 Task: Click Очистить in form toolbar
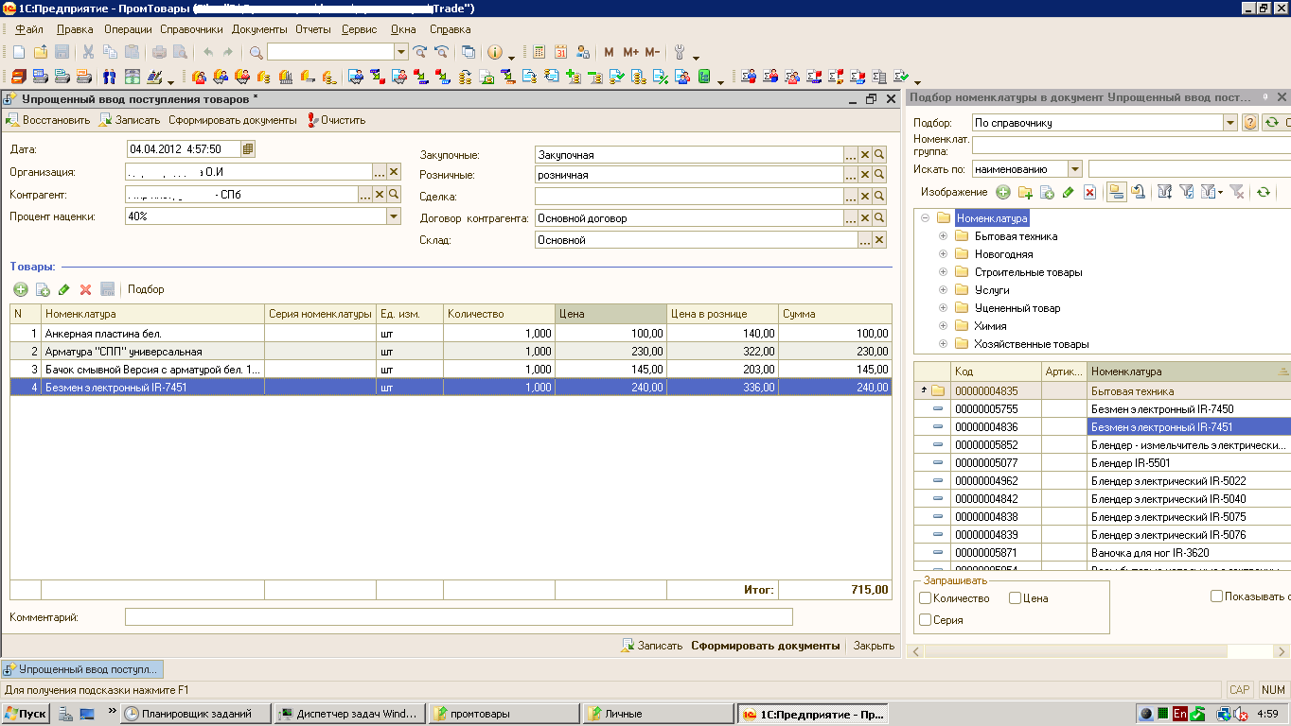(x=336, y=120)
